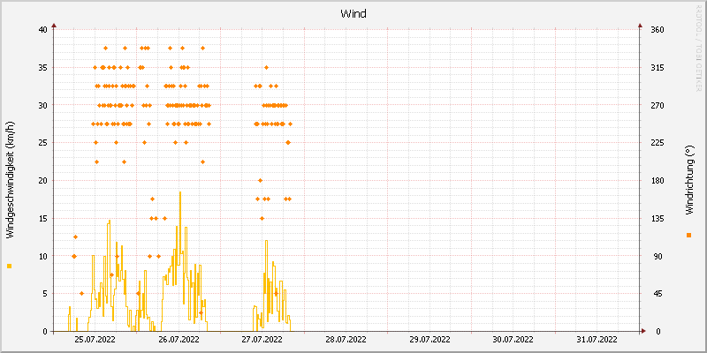Click the highest wind speed peak near 18 km/h
The image size is (707, 353).
coord(180,192)
